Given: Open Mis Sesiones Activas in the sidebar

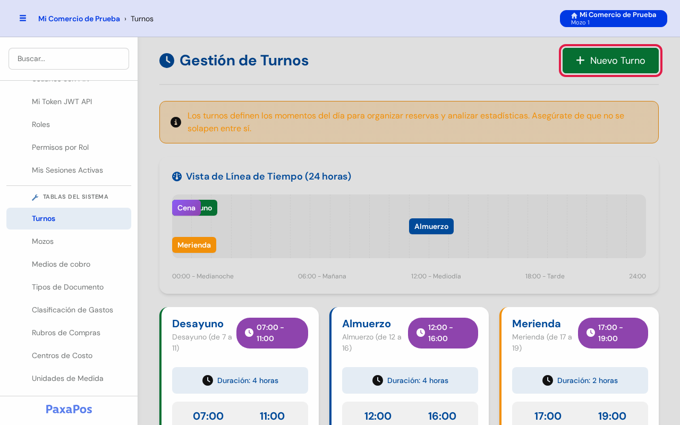Looking at the screenshot, I should [69, 170].
